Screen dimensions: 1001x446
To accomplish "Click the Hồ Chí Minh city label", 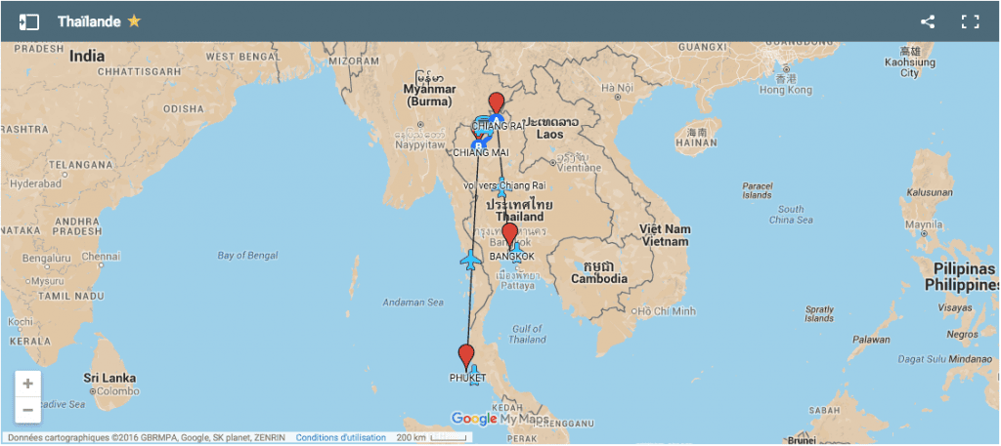I will (x=667, y=311).
